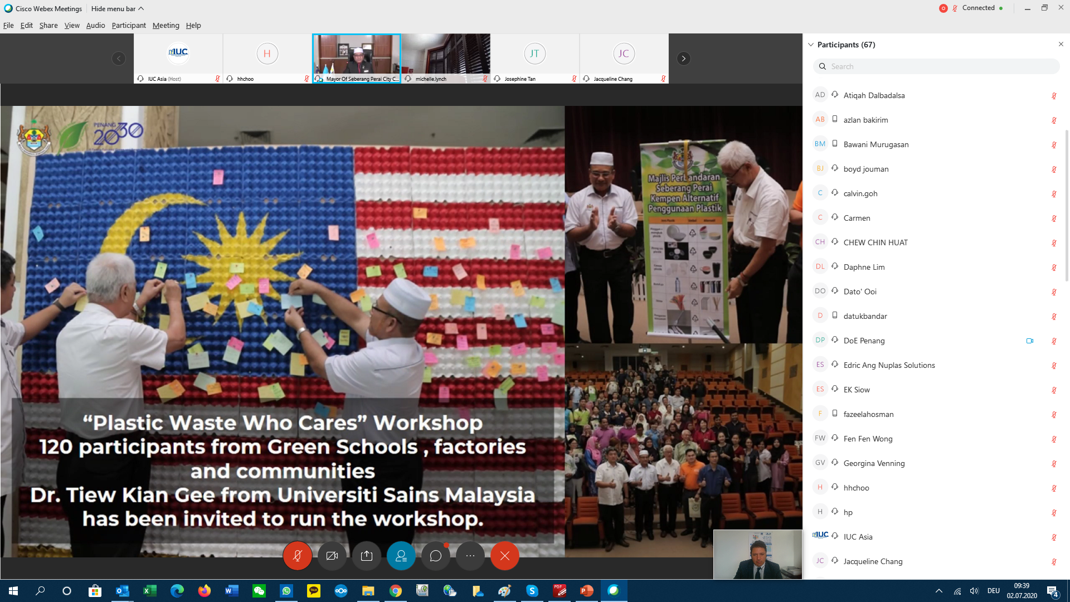Select Georgina Venning in participant list
This screenshot has width=1070, height=602.
coord(874,463)
